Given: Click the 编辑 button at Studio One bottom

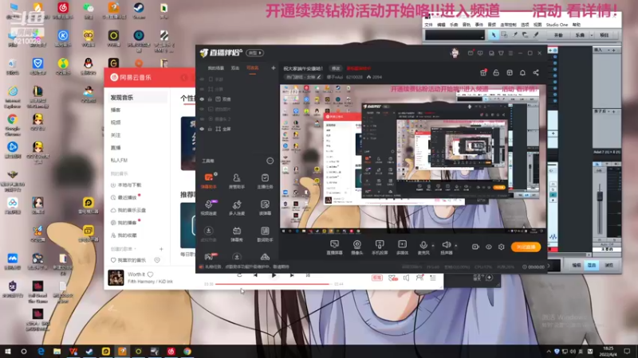Looking at the screenshot, I should tap(577, 265).
